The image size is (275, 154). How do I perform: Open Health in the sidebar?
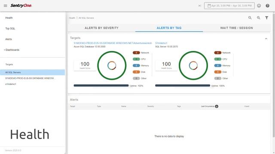coord(9,18)
